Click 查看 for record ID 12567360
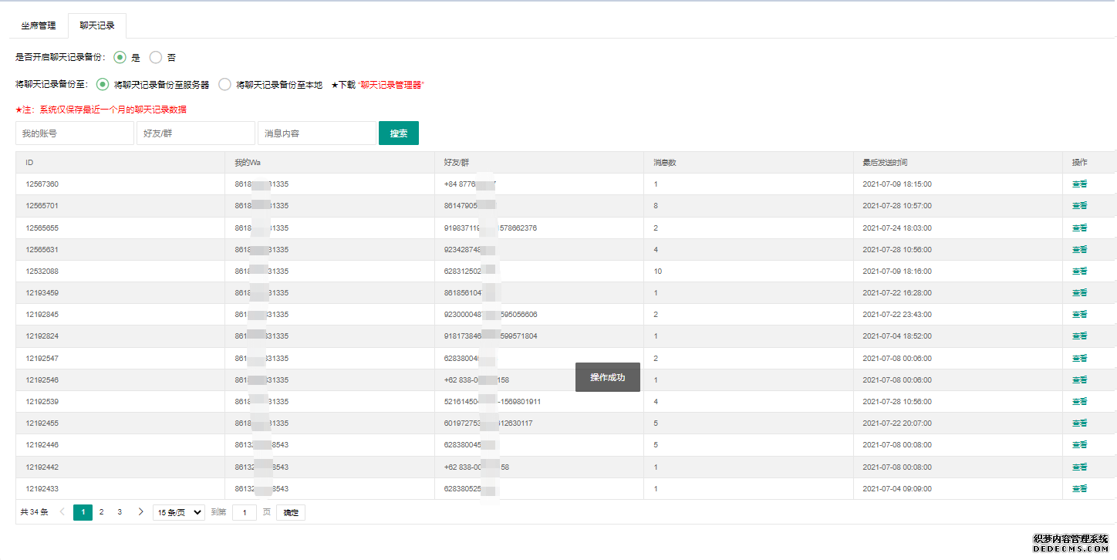The image size is (1117, 560). (x=1079, y=184)
